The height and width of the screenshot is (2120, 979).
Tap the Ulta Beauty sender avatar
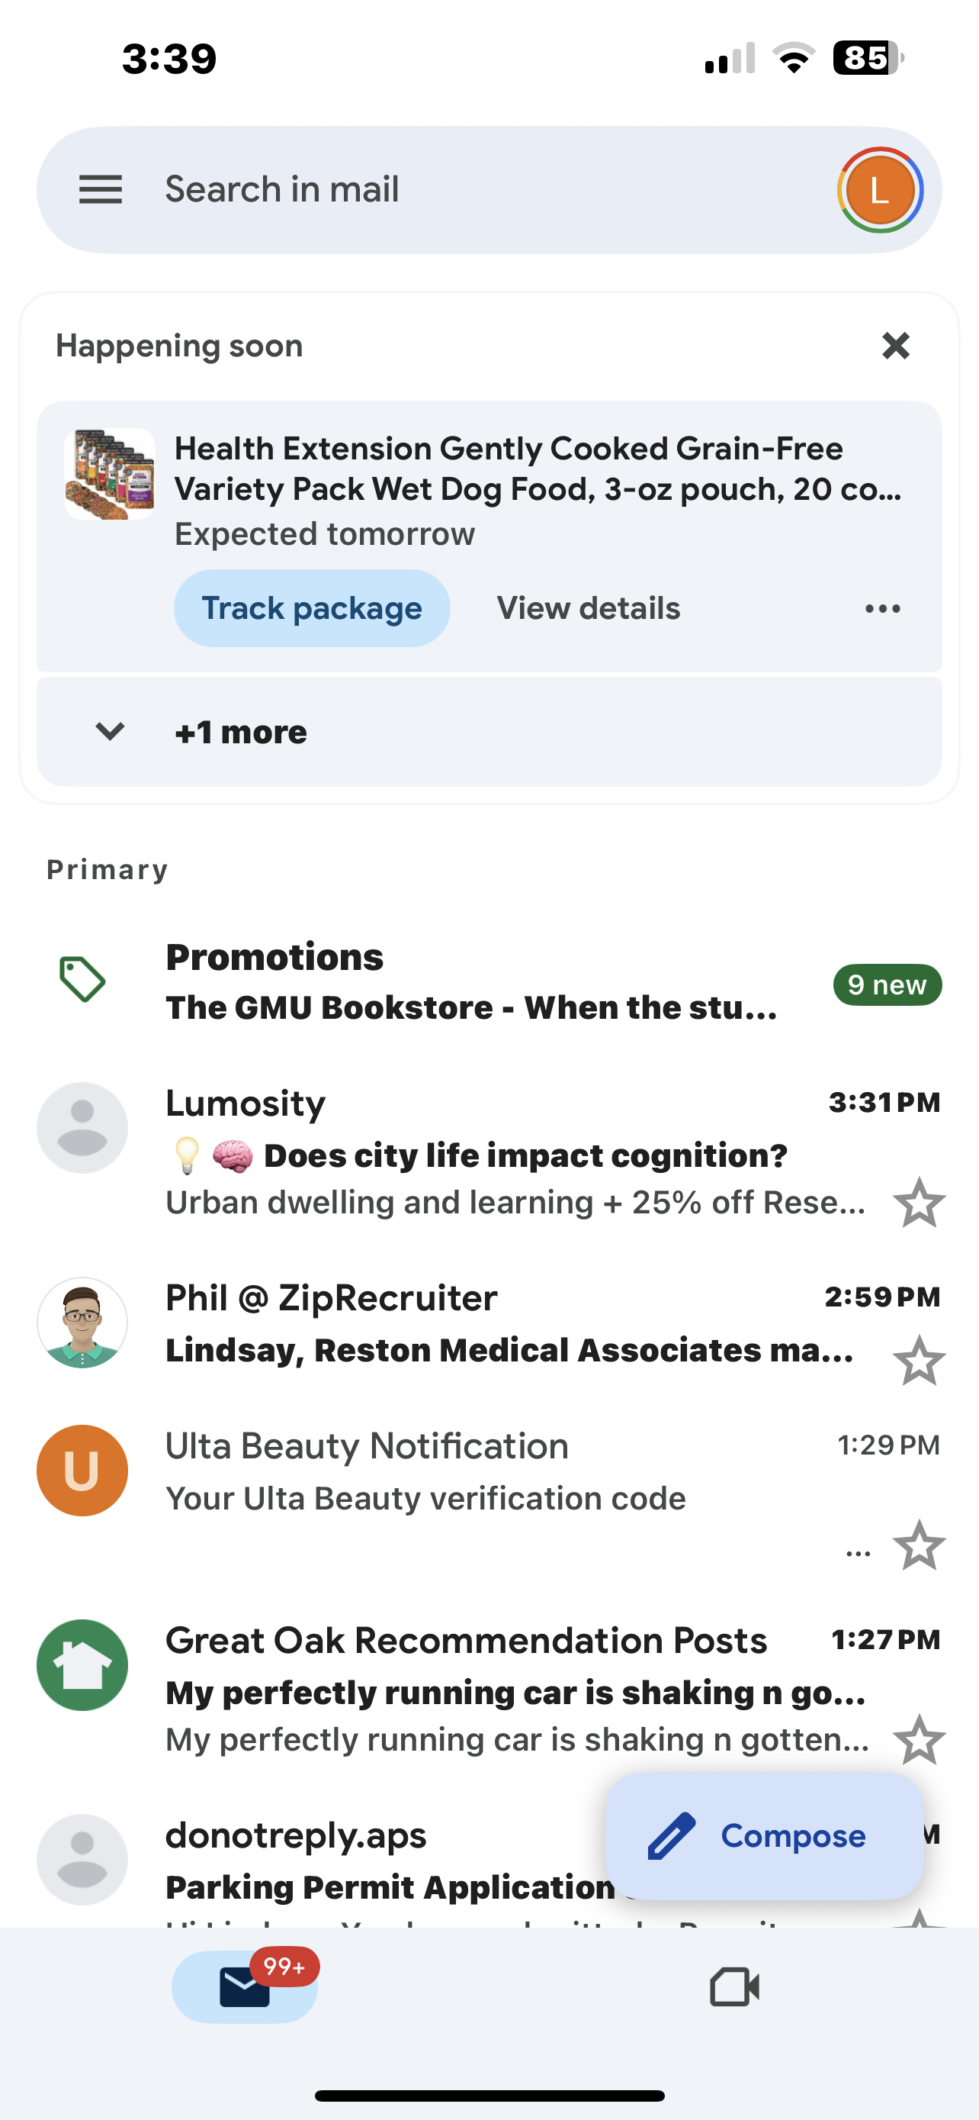[82, 1471]
